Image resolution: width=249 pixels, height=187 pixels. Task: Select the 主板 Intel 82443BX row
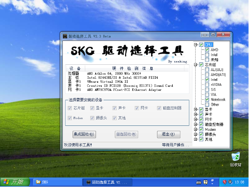click(x=127, y=77)
